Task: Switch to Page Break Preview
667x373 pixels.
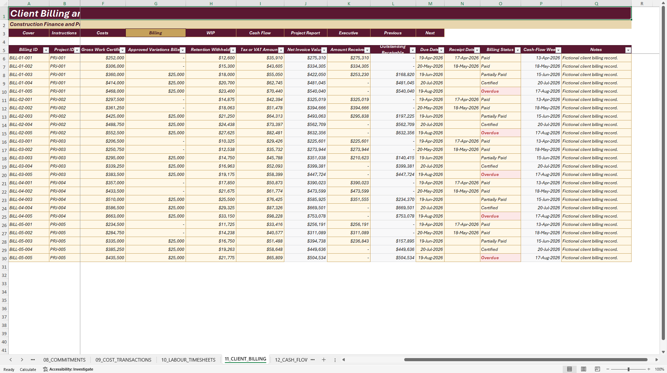Action: [x=597, y=369]
